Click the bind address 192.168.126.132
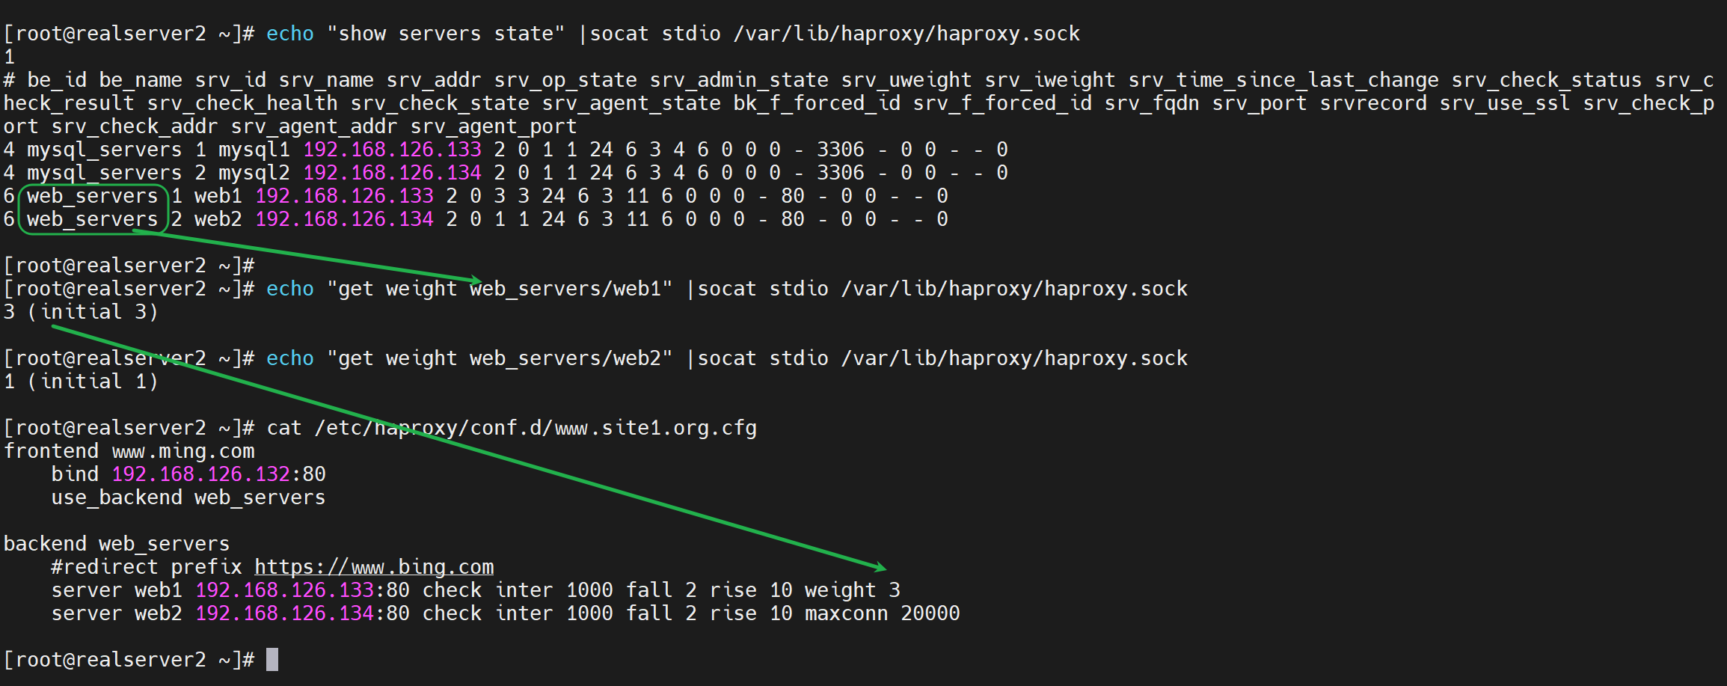Screen dimensions: 1727x686 click(200, 474)
